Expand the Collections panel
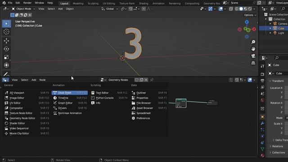Image resolution: width=288 pixels, height=162 pixels. coord(278,153)
